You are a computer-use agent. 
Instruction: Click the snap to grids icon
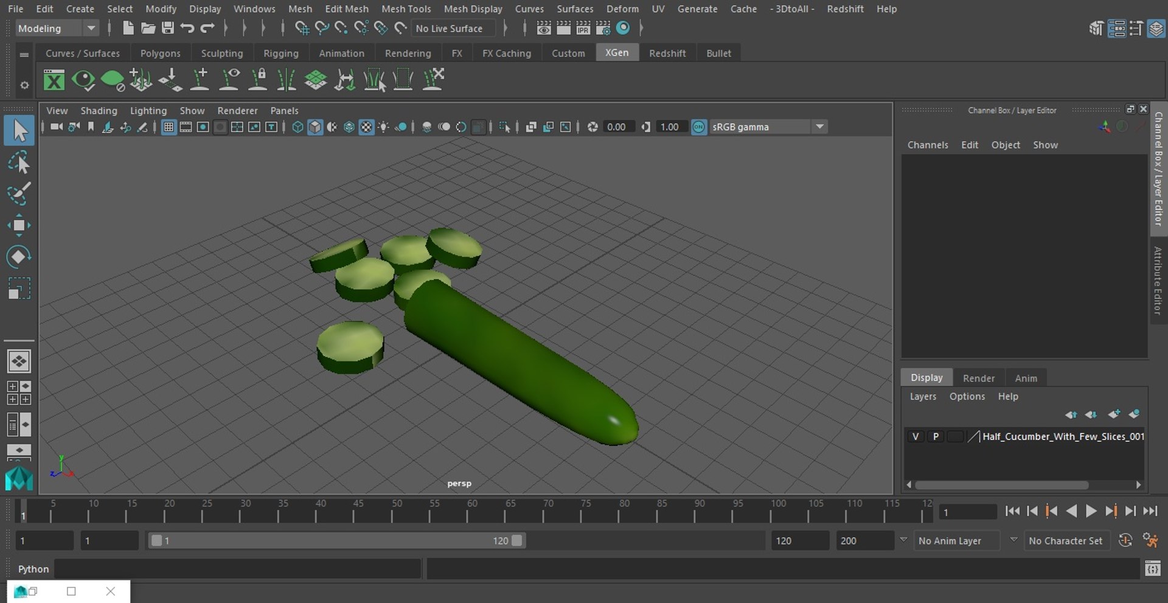(x=302, y=28)
